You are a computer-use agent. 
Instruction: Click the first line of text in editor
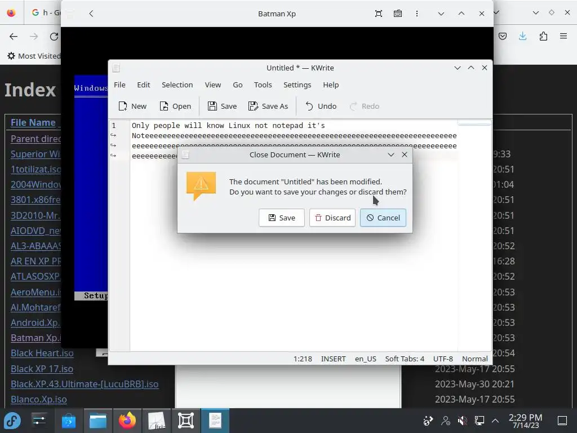pyautogui.click(x=228, y=126)
